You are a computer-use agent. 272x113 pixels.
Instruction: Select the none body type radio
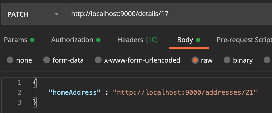point(10,60)
